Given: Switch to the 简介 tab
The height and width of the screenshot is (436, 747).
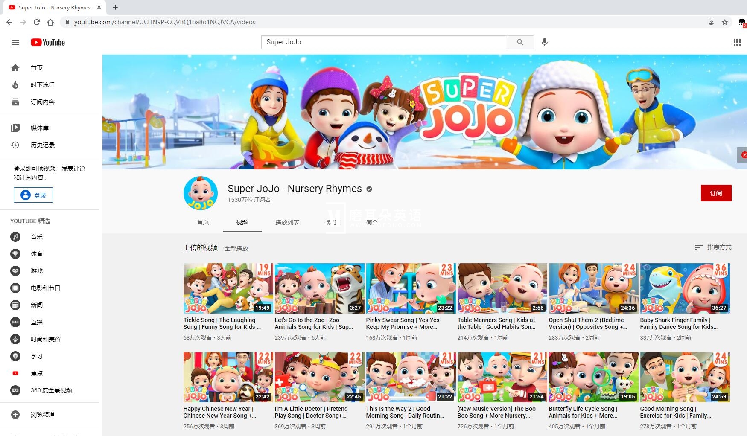Looking at the screenshot, I should tap(372, 222).
